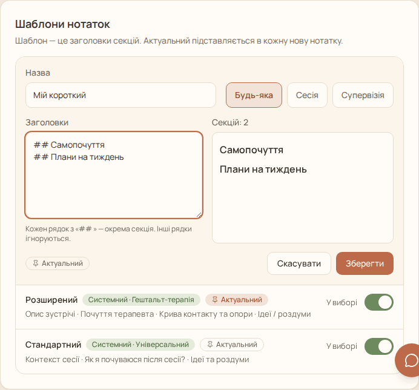Click the Назва field label
The image size is (419, 390).
click(38, 73)
